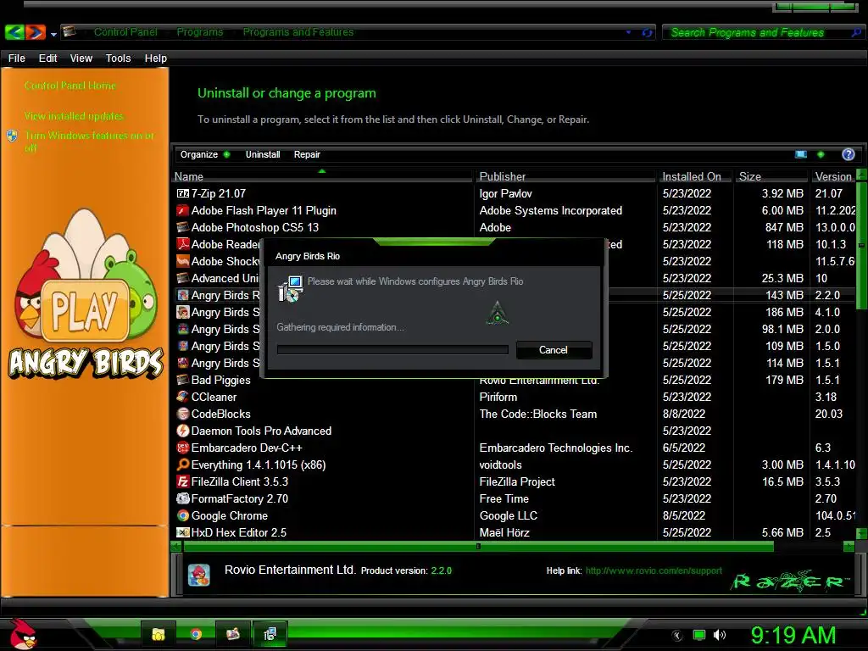Select the Embarcadero Dev-C++ icon
Image resolution: width=868 pixels, height=651 pixels.
[x=183, y=448]
